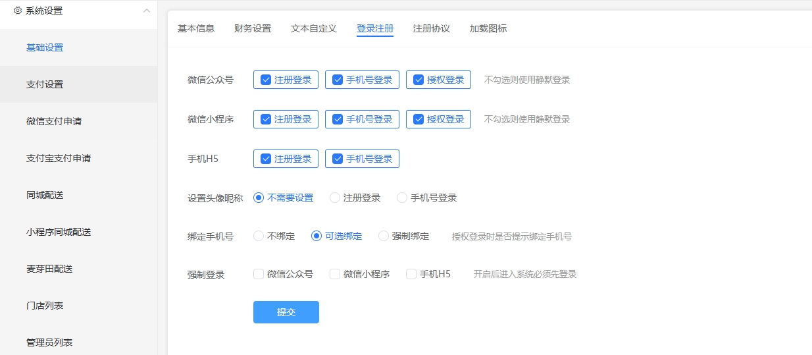Click the 系统设置 gear icon

point(18,11)
